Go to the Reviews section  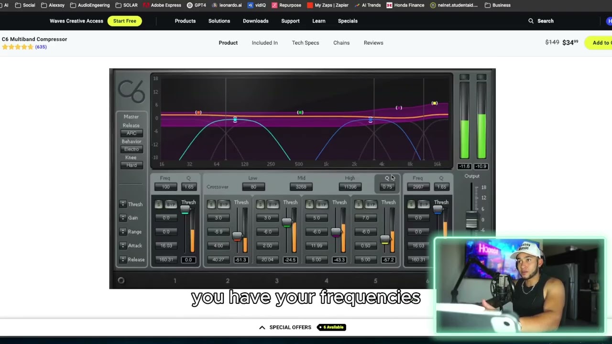tap(373, 43)
